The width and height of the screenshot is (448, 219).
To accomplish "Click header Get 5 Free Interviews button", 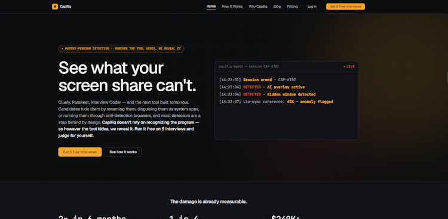I will point(345,7).
